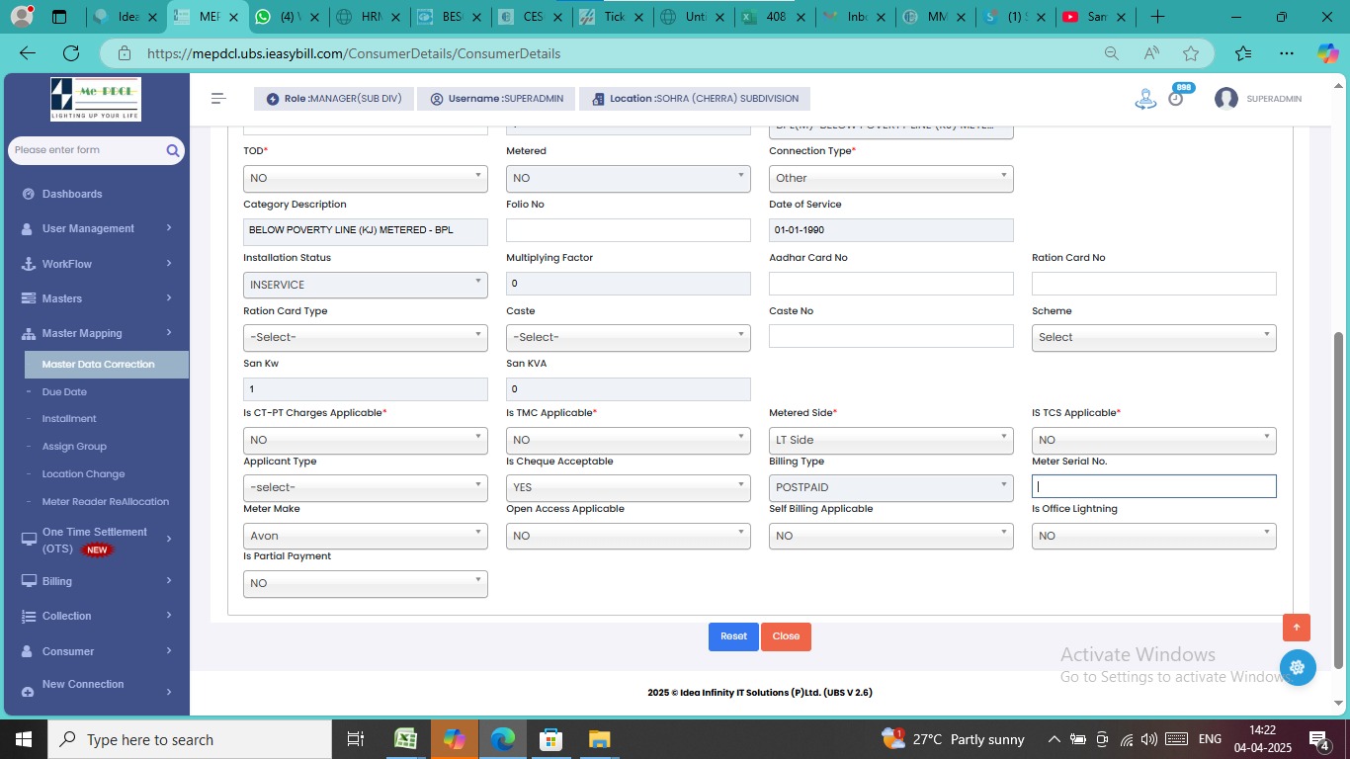Click the browser refresh icon
Screen dimensions: 1350x759
[71, 53]
